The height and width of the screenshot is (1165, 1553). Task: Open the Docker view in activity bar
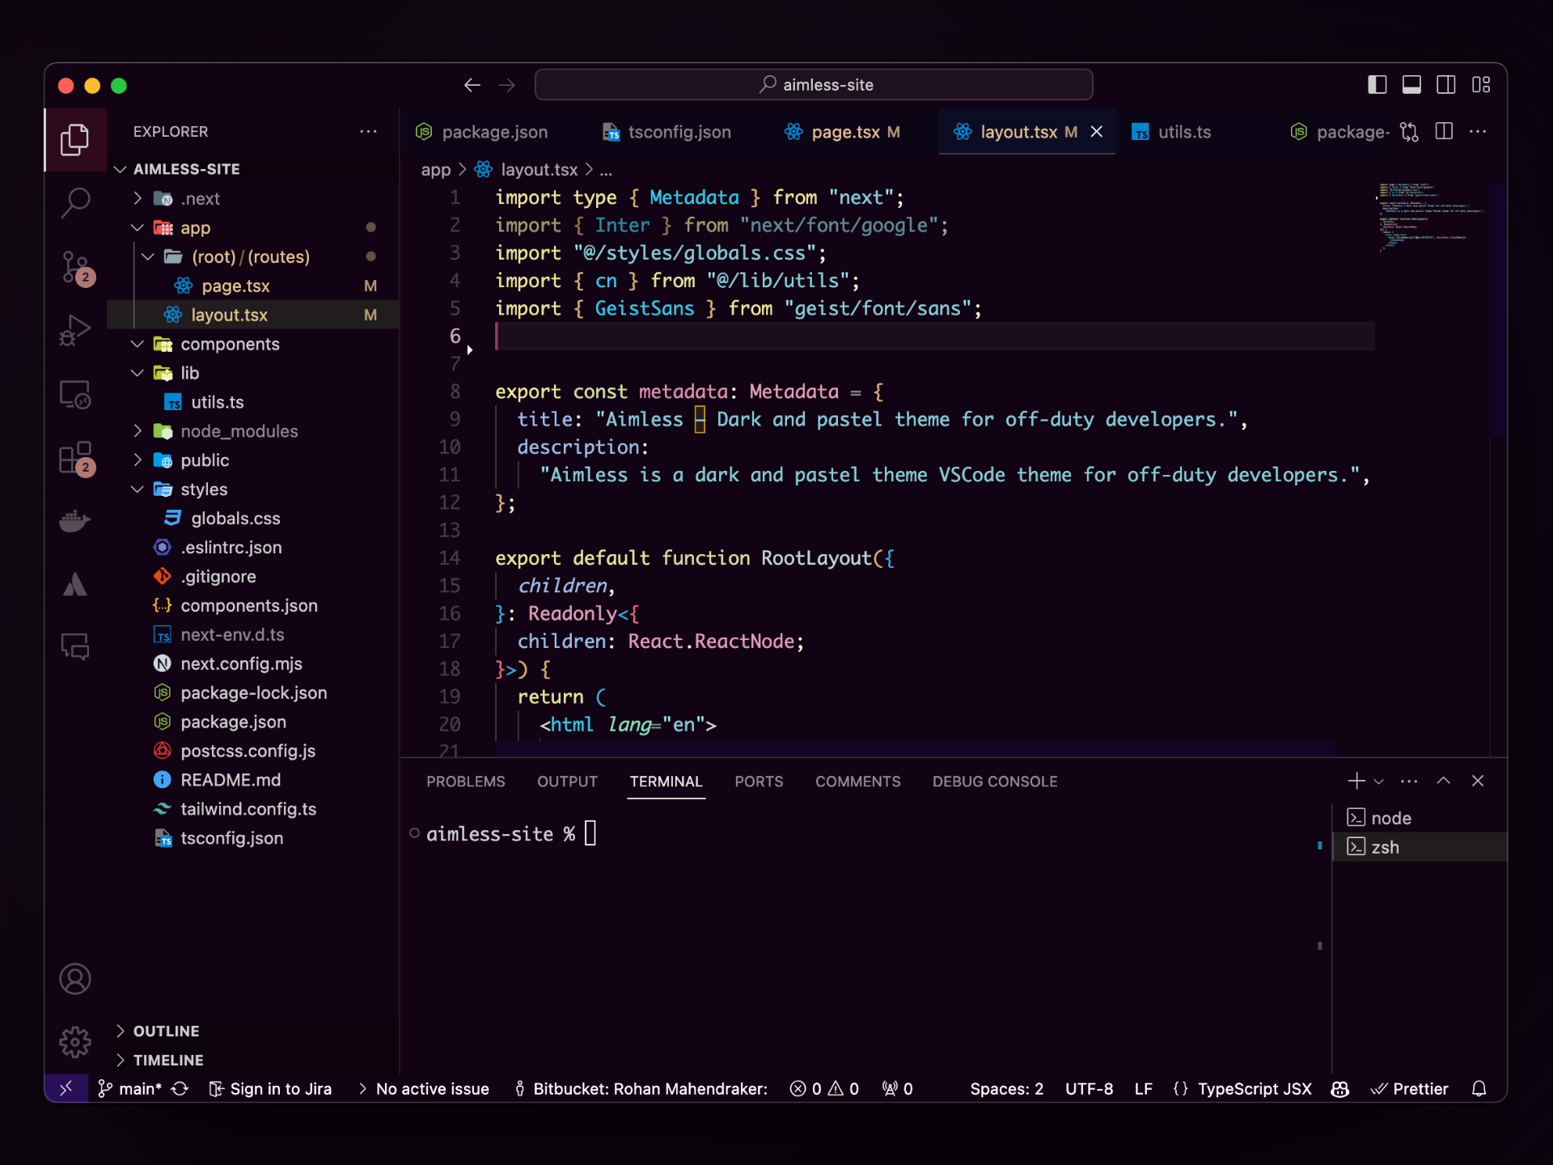click(x=74, y=520)
